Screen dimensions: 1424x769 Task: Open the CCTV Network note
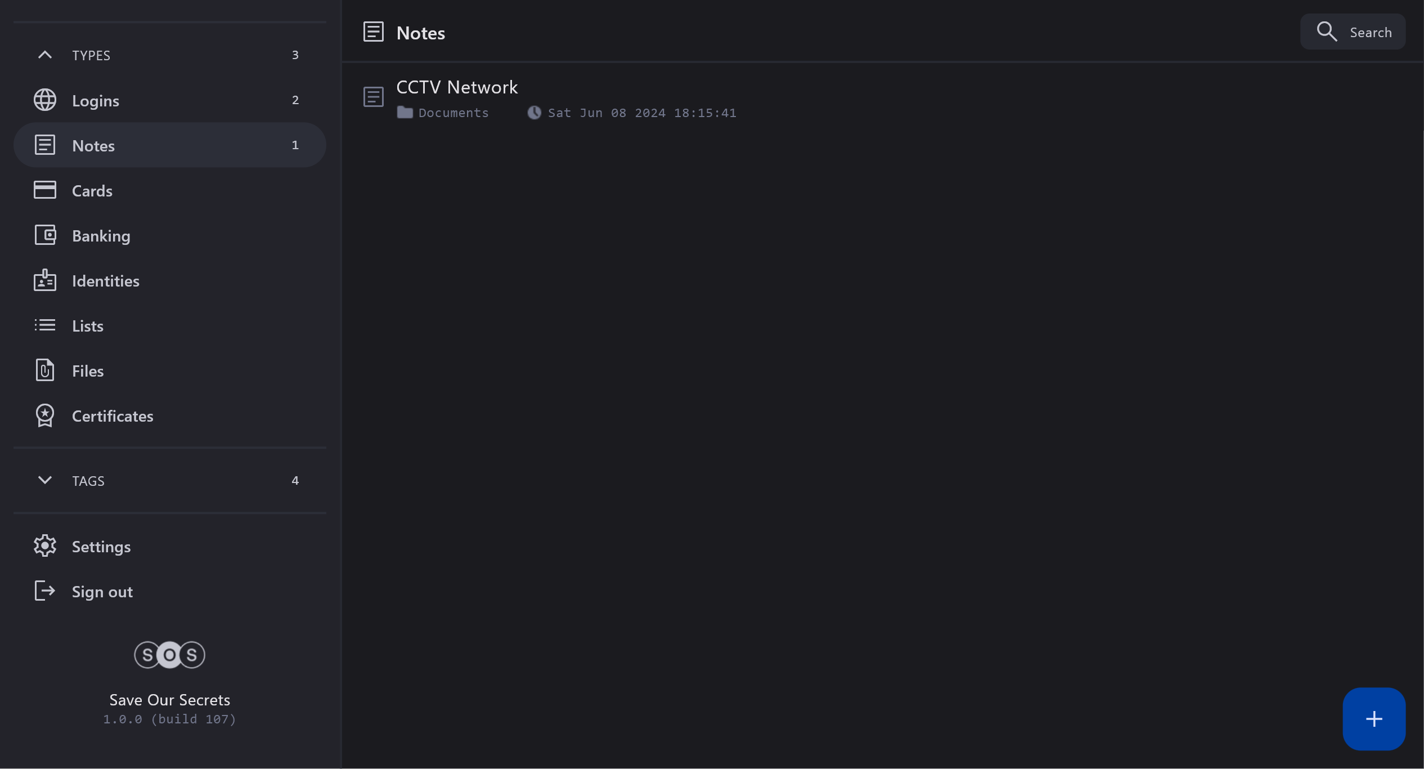[457, 87]
